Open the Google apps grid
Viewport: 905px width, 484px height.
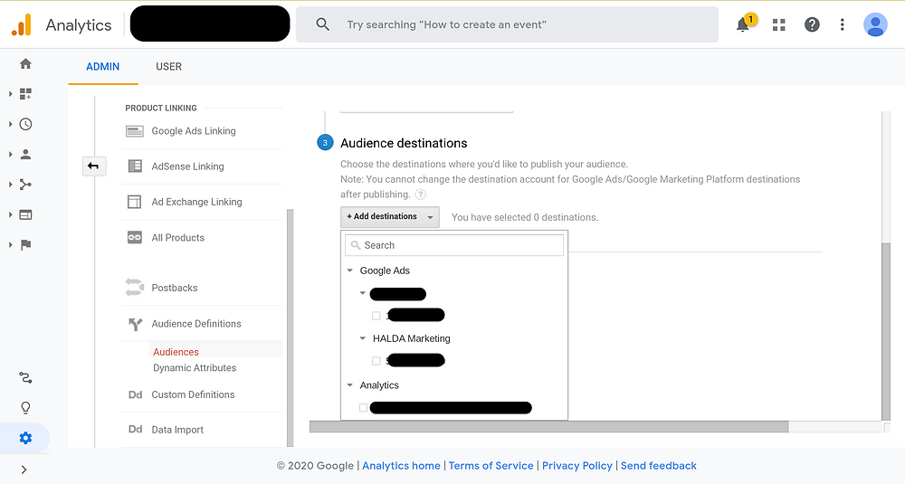pos(778,24)
